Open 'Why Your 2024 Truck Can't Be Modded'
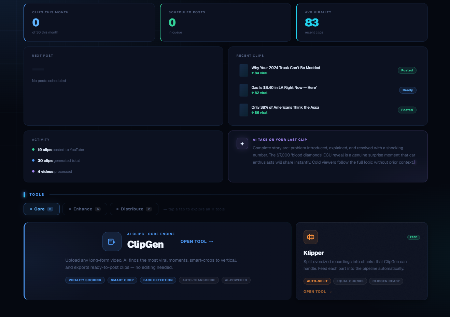This screenshot has width=450, height=317. [286, 68]
